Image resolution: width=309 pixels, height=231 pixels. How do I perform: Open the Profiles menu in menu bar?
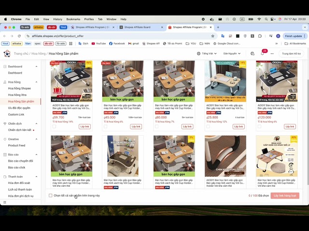click(x=89, y=19)
